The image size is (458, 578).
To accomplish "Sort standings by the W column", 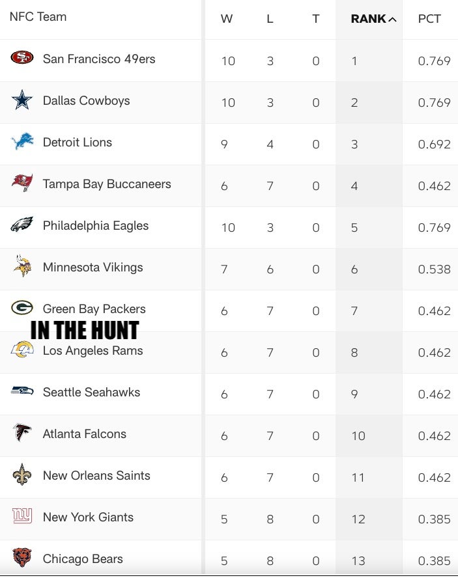I will 227,19.
